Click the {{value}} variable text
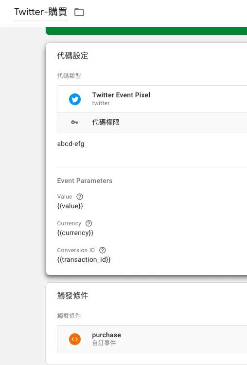Screen dimensions: 247x365 pyautogui.click(x=70, y=206)
